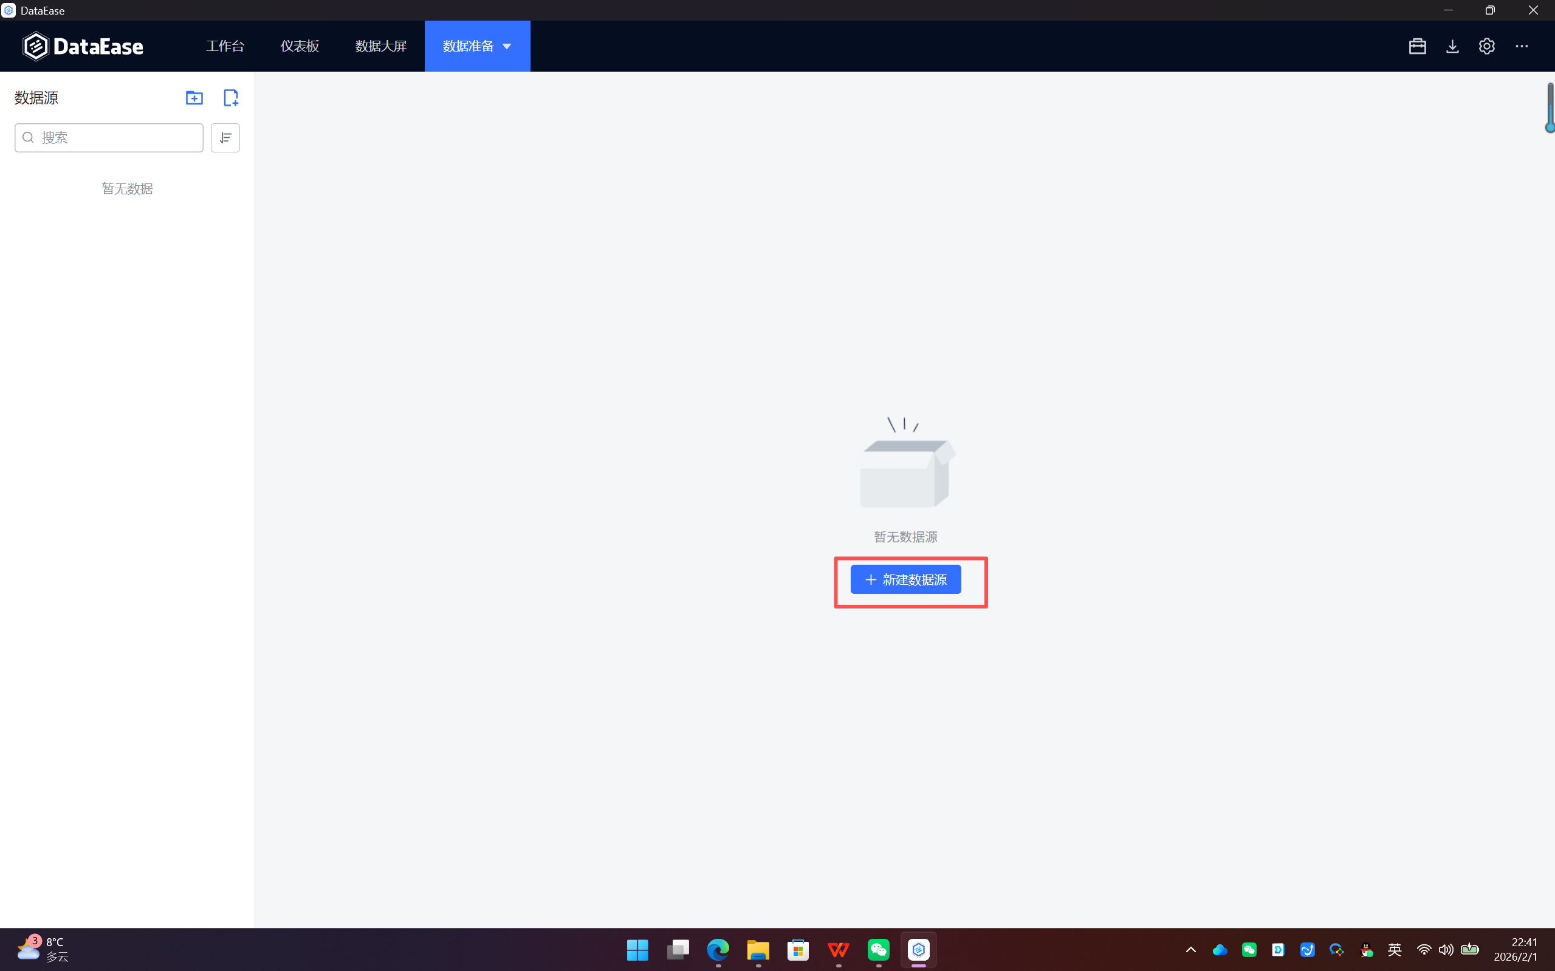Open WeChat from the taskbar
Viewport: 1555px width, 971px height.
pyautogui.click(x=879, y=949)
